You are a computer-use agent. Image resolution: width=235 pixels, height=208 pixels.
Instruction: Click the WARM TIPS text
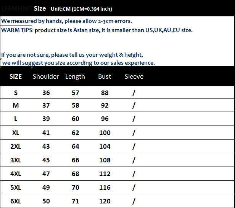(17, 30)
